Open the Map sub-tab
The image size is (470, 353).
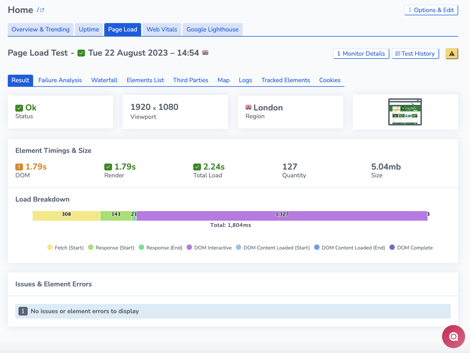click(223, 80)
